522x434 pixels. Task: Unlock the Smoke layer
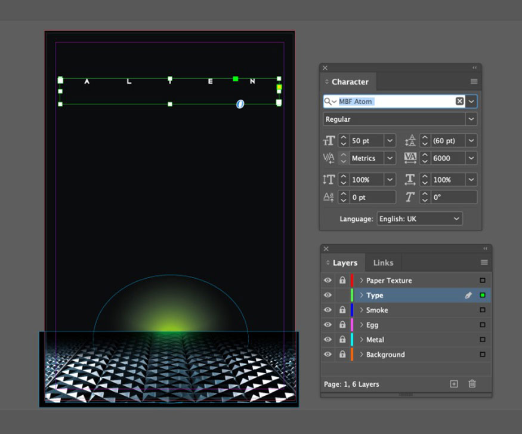[342, 310]
